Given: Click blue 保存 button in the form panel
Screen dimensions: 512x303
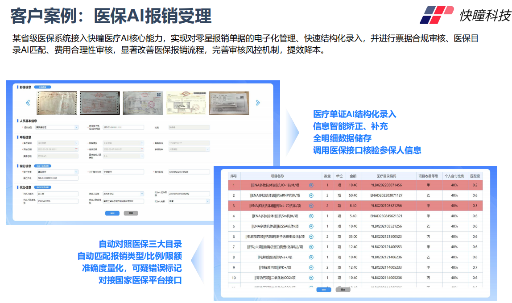Looking at the screenshot, I should 112,213.
